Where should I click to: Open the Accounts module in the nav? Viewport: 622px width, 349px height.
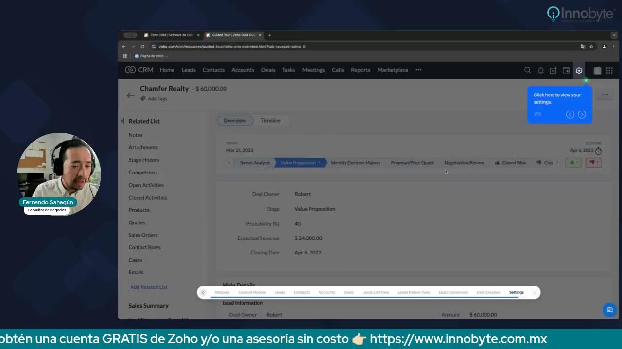[x=242, y=70]
